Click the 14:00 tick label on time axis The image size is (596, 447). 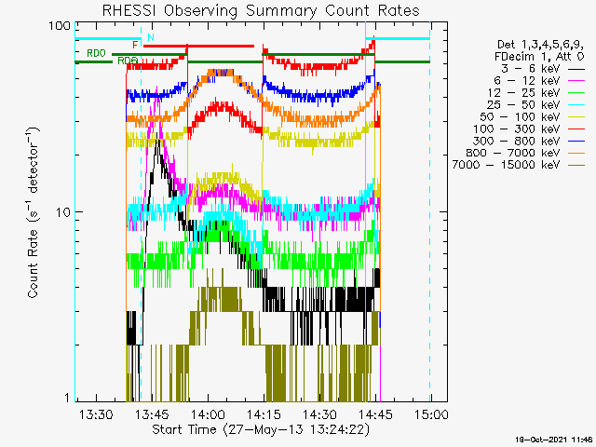208,413
